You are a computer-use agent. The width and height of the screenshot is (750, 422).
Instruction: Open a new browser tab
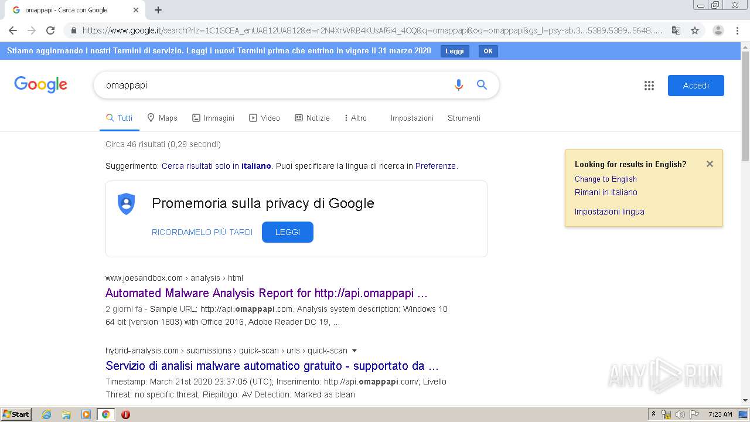tap(158, 10)
